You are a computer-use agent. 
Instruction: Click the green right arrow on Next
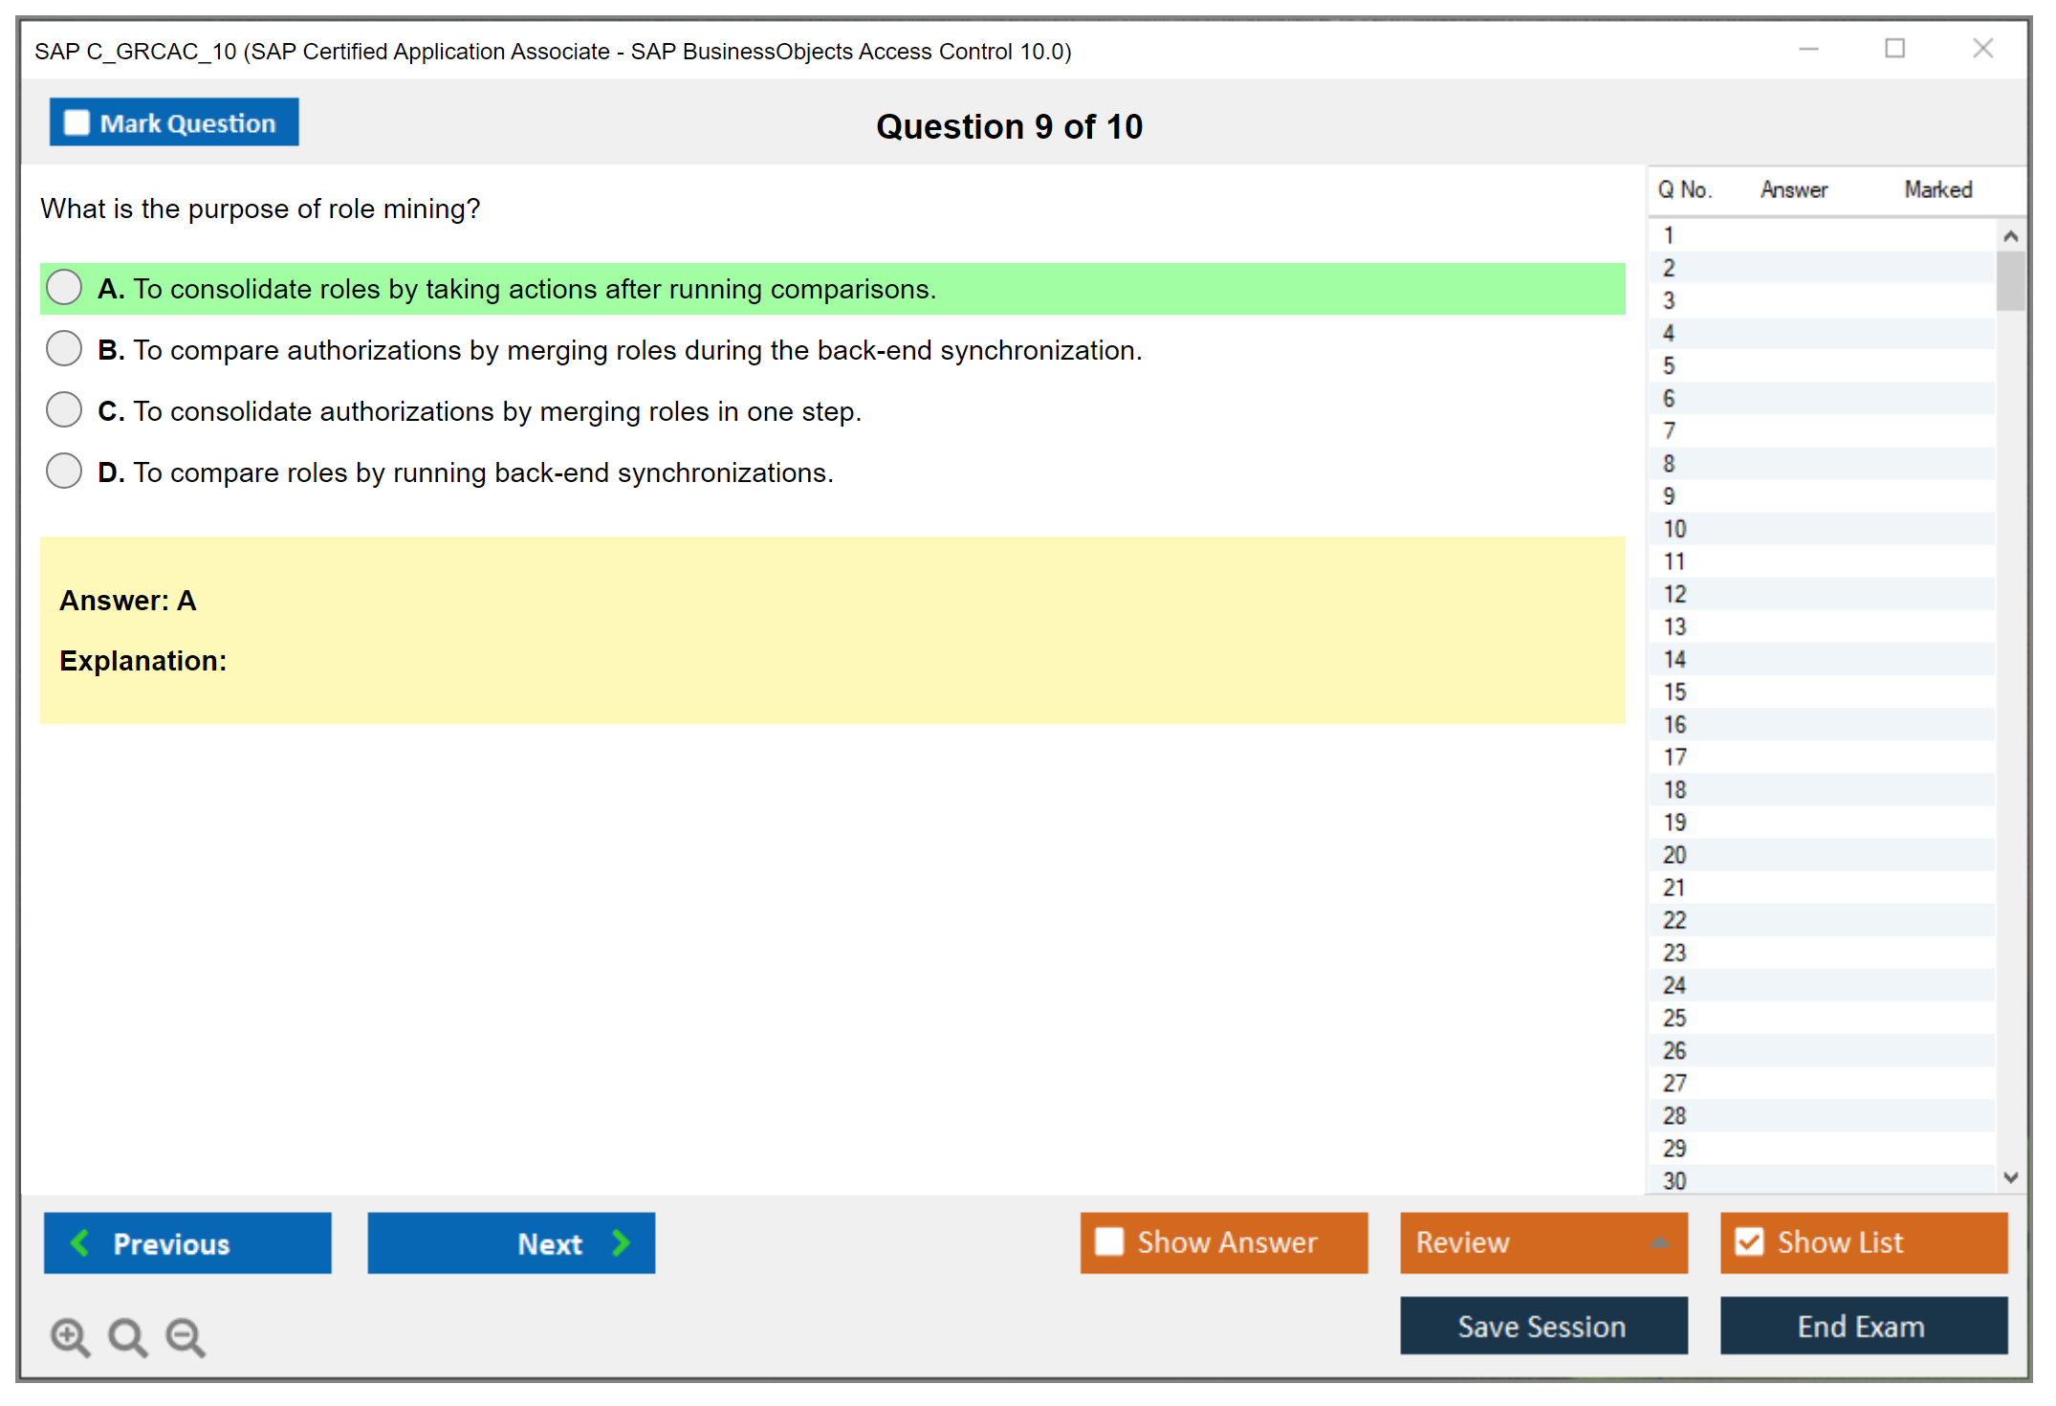pyautogui.click(x=622, y=1242)
